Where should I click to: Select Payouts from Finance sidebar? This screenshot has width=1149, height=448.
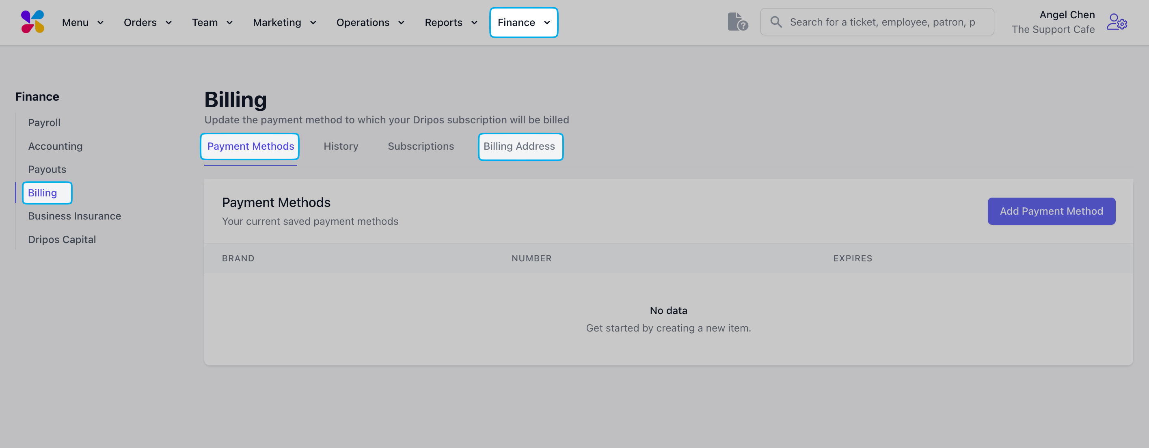47,169
